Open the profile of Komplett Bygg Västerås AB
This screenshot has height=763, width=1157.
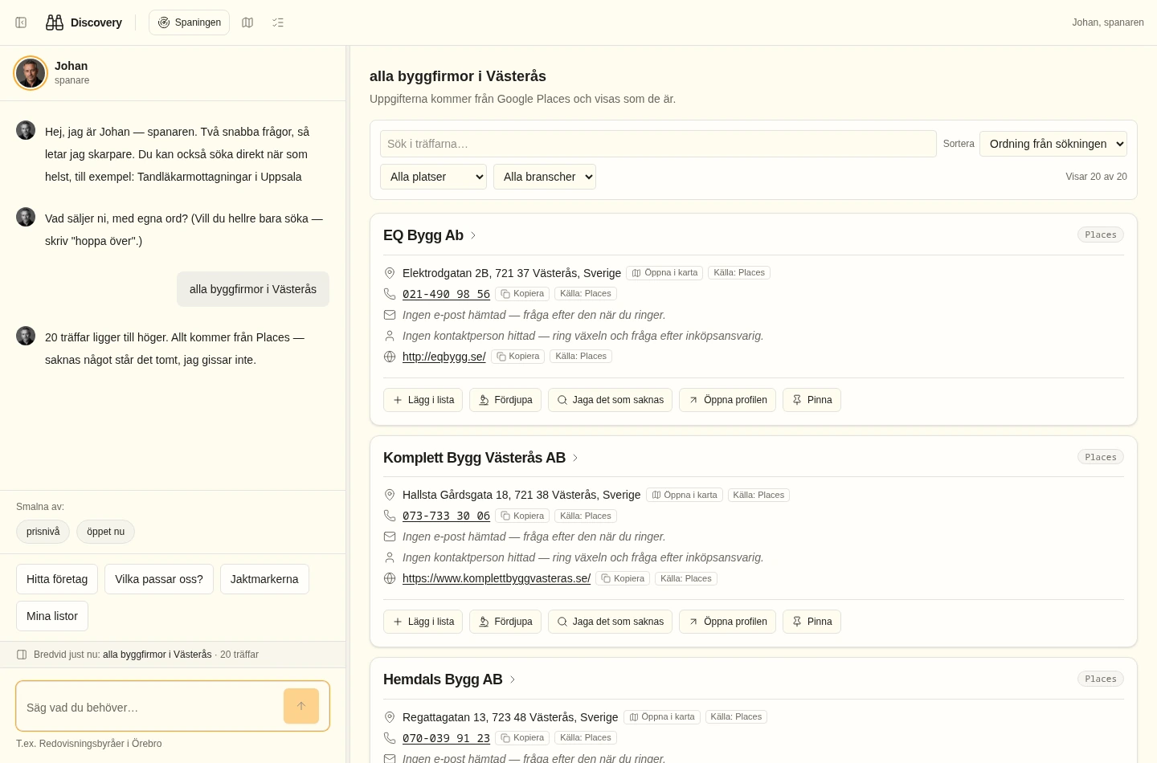tap(727, 622)
